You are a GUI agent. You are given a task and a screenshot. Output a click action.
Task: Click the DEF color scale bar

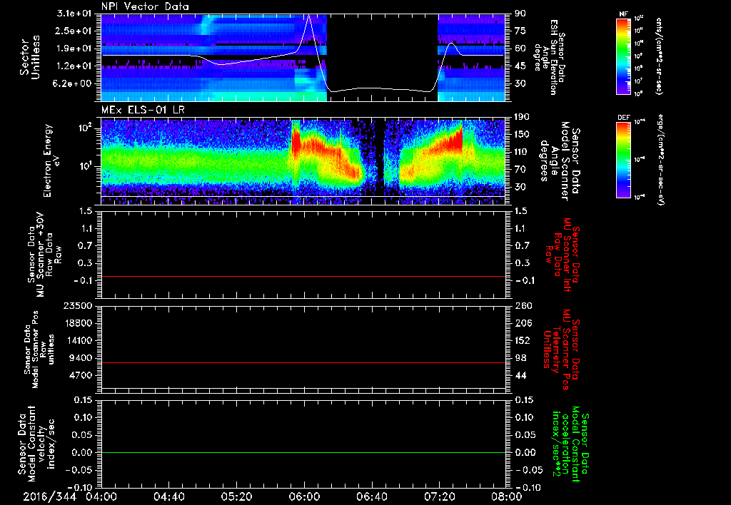623,160
